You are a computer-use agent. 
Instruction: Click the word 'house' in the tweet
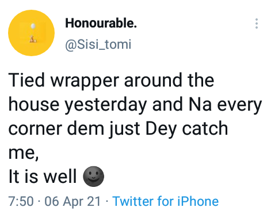tap(34, 104)
